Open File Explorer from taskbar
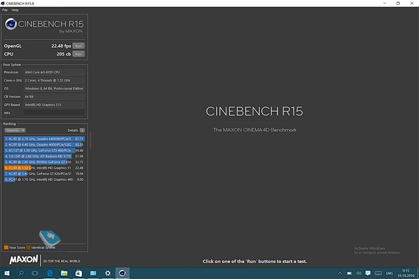 tap(64, 273)
